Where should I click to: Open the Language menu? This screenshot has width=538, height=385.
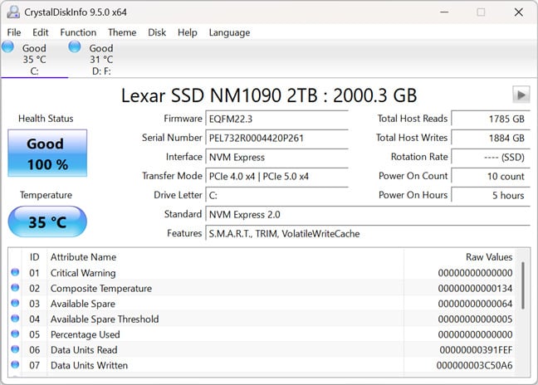pos(229,32)
